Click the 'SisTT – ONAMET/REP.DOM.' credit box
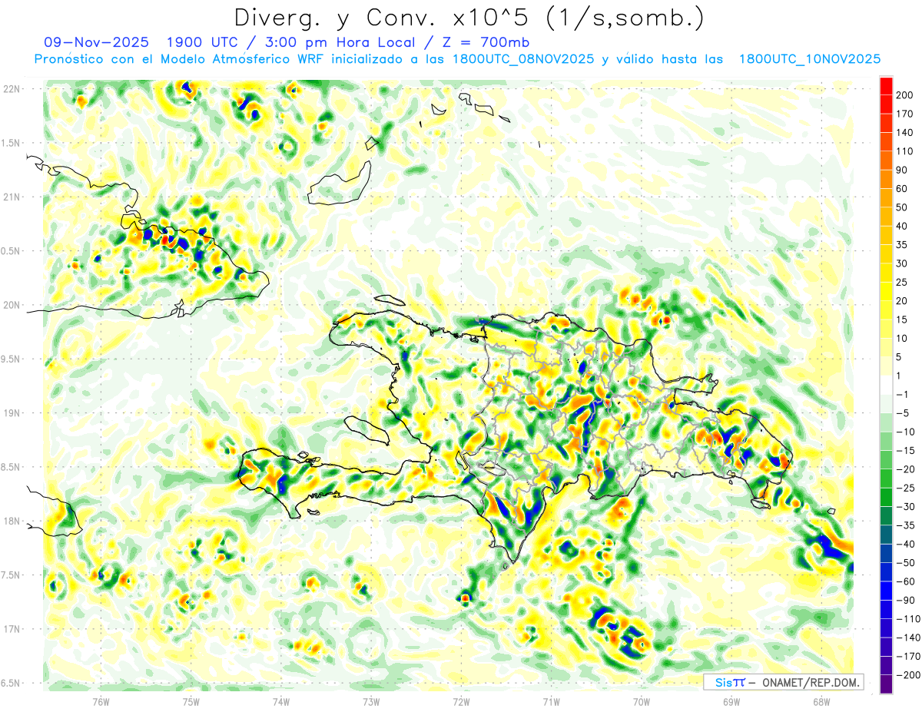The height and width of the screenshot is (712, 922). tap(783, 682)
